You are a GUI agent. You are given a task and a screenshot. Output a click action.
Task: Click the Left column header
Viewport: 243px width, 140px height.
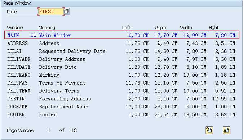click(126, 28)
